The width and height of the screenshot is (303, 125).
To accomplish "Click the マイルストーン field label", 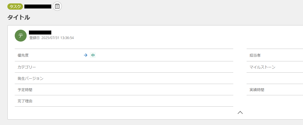I will point(262,67).
